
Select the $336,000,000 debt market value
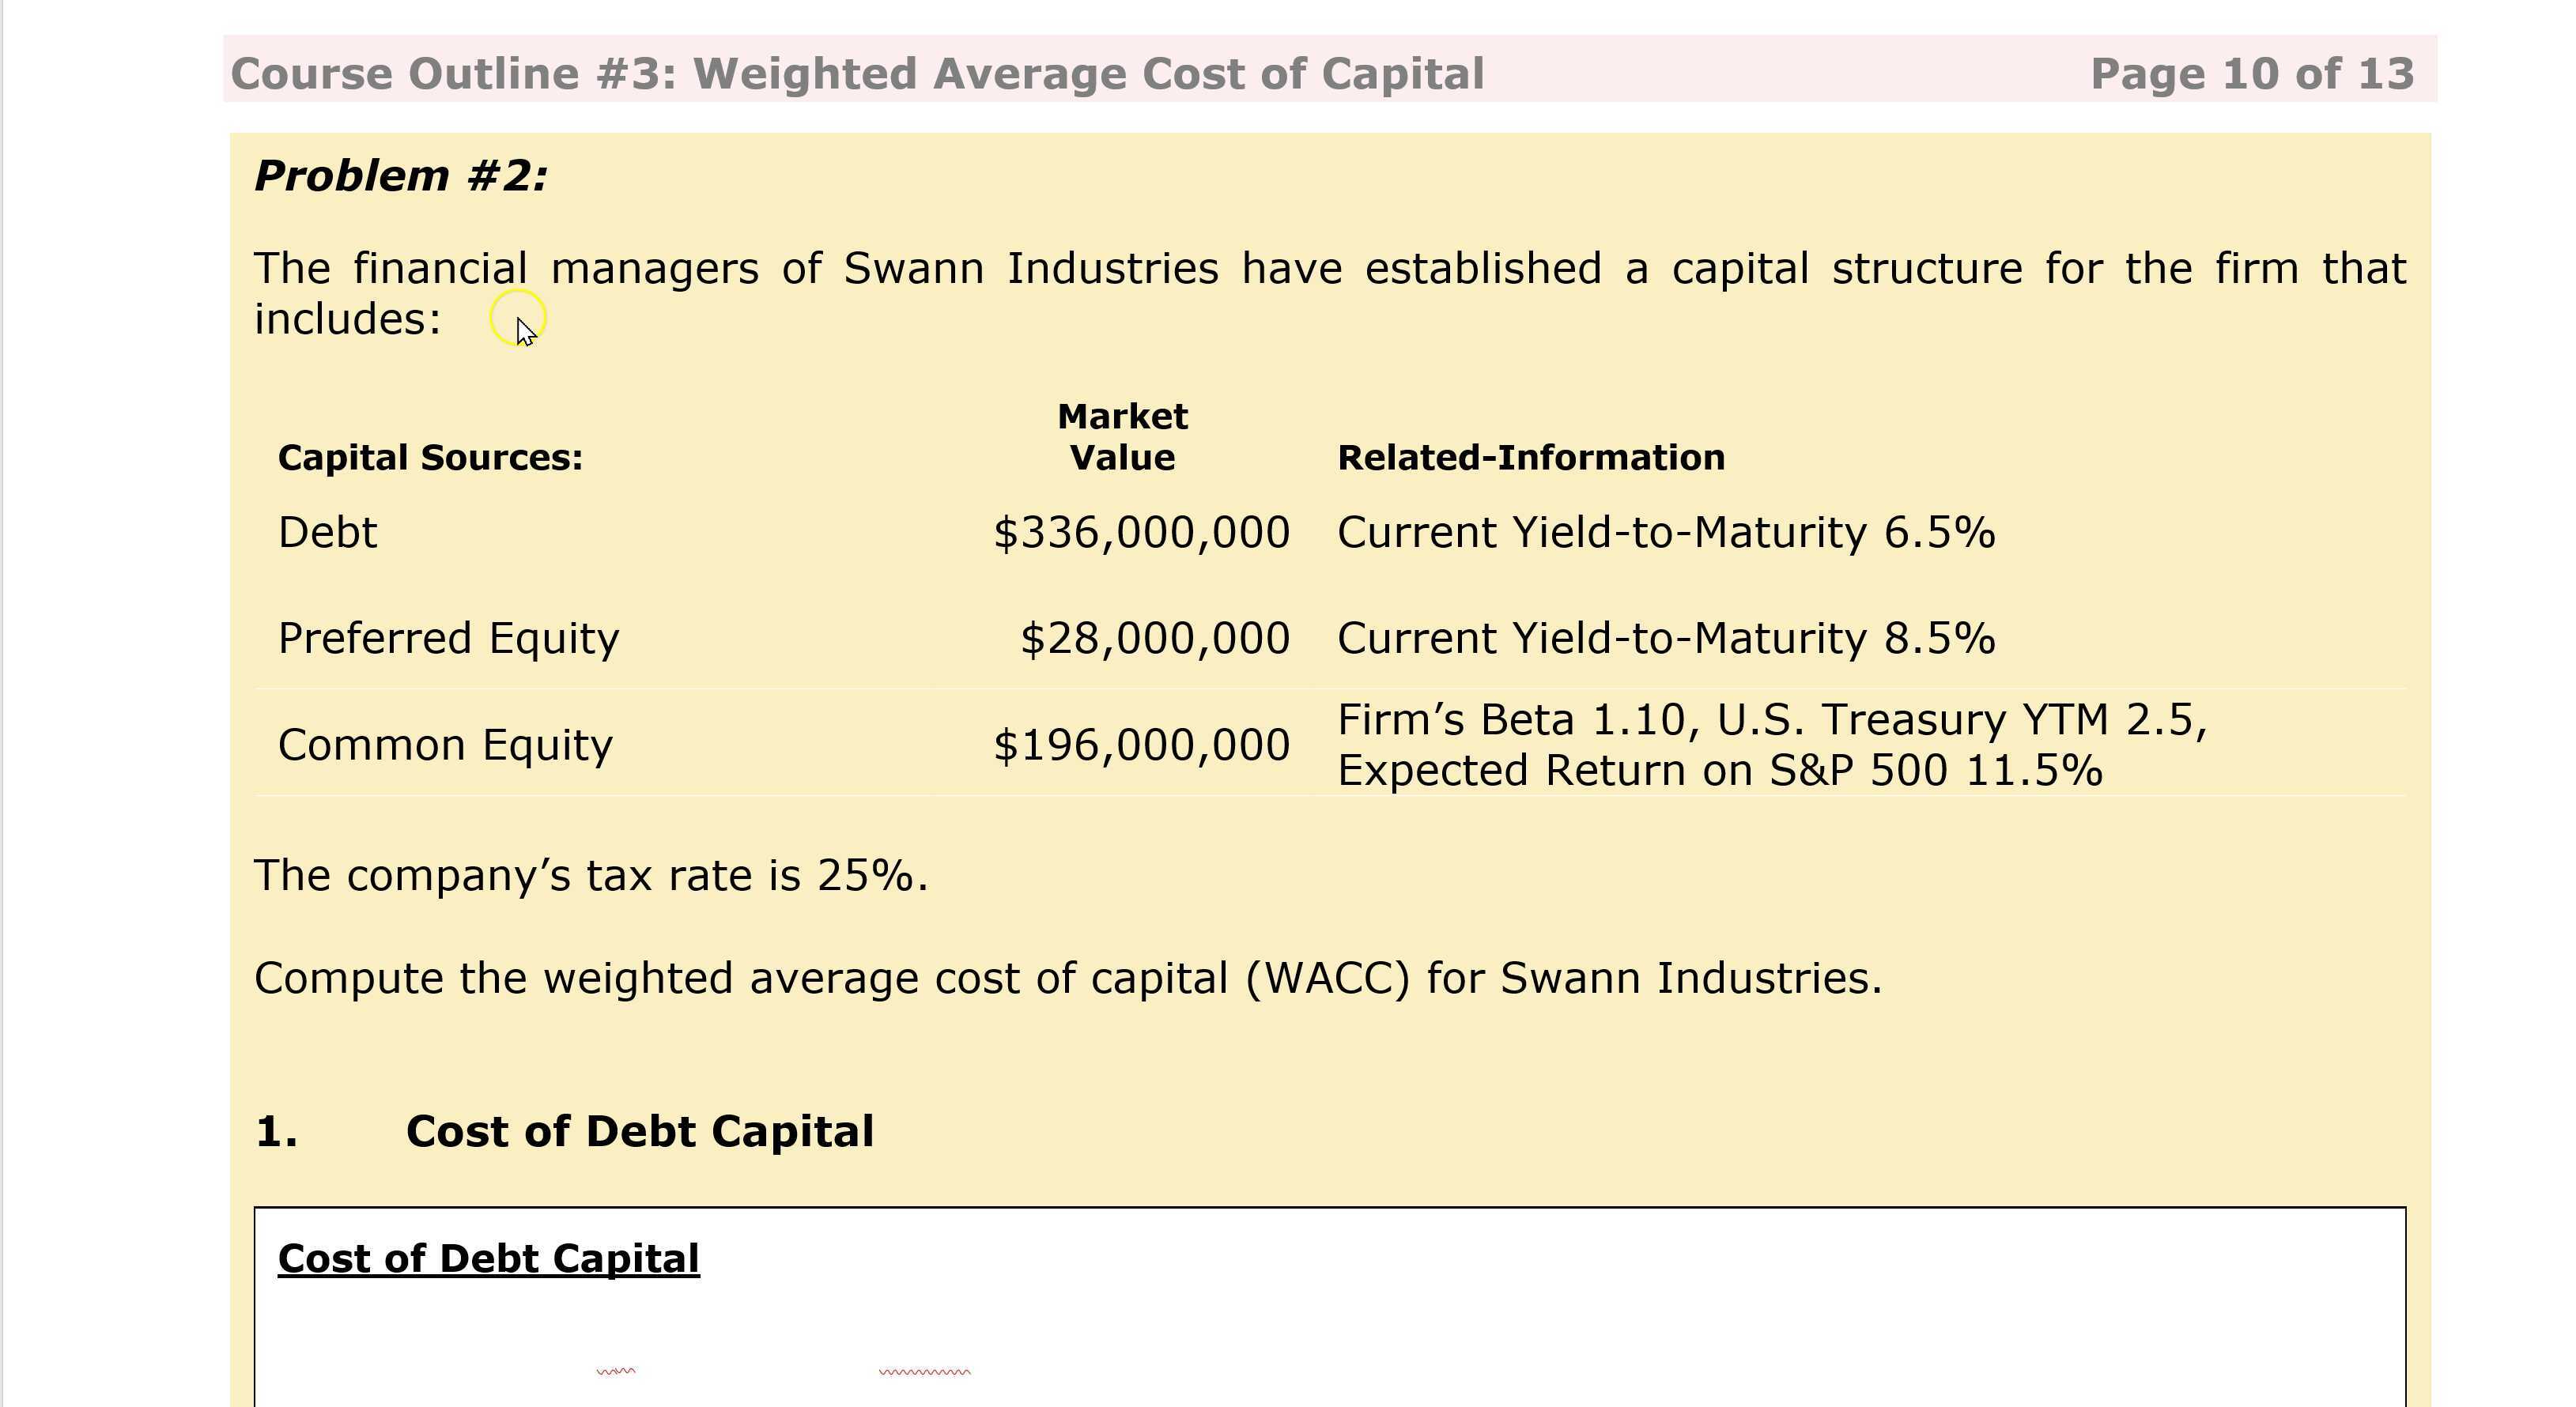[1141, 532]
